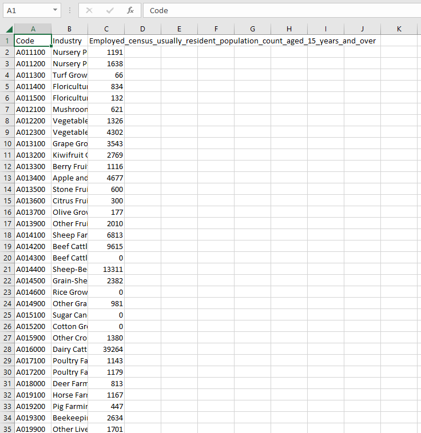Select cell with code A011100

33,52
